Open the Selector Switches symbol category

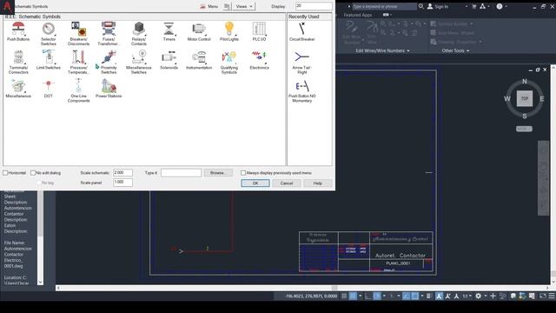click(49, 34)
